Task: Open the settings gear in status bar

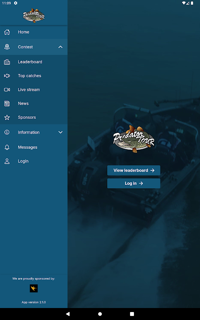Action: (x=16, y=3)
